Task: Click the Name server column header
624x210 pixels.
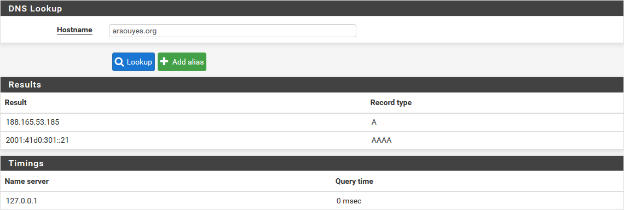Action: pyautogui.click(x=27, y=182)
